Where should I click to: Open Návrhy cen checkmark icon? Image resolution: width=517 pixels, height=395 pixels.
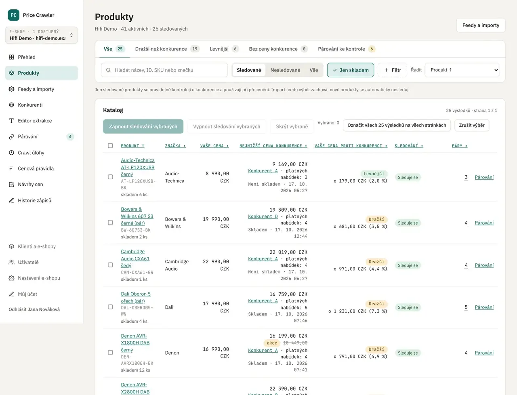11,185
